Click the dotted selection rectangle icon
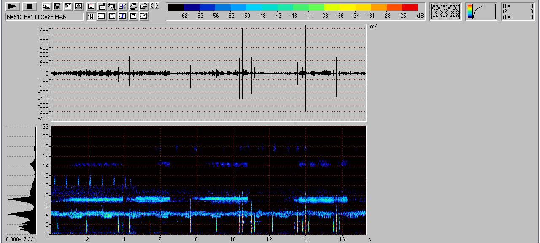Viewport: 540px width, 243px height. coord(112,6)
